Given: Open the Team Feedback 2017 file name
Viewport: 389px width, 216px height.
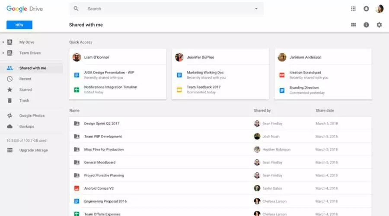Looking at the screenshot, I should [204, 87].
